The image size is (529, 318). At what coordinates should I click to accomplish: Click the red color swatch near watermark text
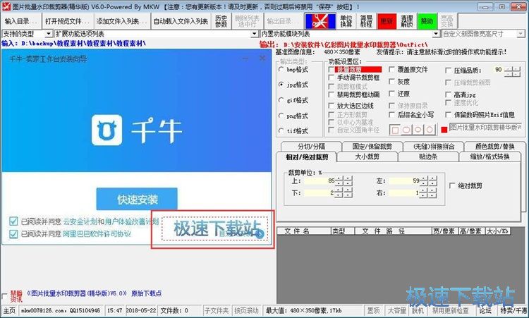(x=444, y=130)
